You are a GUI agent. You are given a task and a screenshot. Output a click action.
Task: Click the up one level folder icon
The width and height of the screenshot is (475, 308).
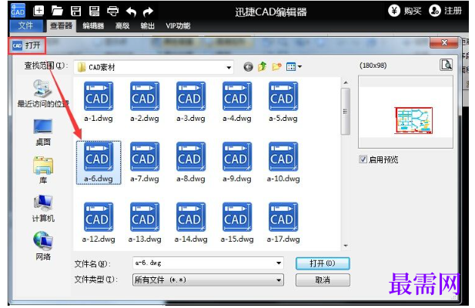pyautogui.click(x=262, y=67)
